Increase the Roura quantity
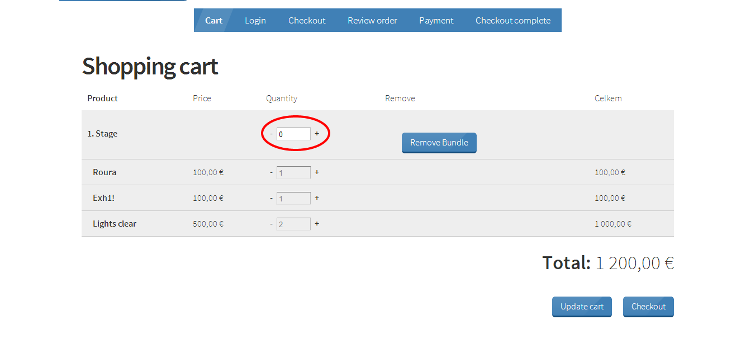Viewport: 755px width, 357px height. pyautogui.click(x=317, y=172)
